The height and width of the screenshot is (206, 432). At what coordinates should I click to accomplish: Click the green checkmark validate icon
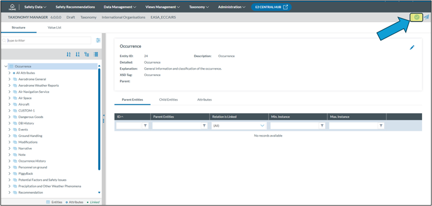click(x=416, y=17)
